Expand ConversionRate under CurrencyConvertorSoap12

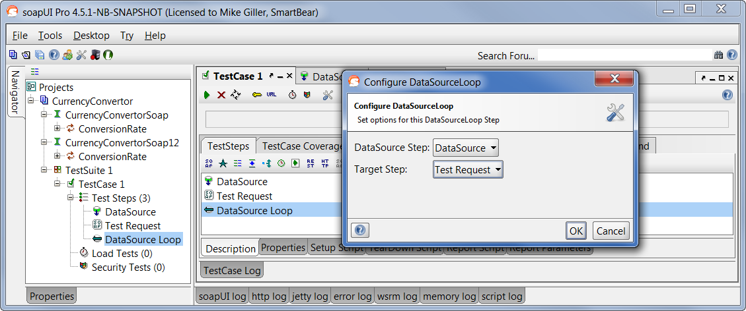57,156
